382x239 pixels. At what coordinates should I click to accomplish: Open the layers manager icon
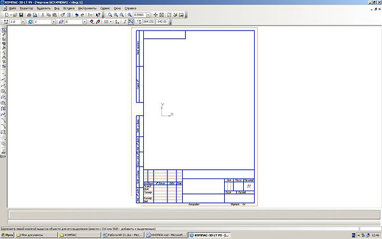(61, 22)
